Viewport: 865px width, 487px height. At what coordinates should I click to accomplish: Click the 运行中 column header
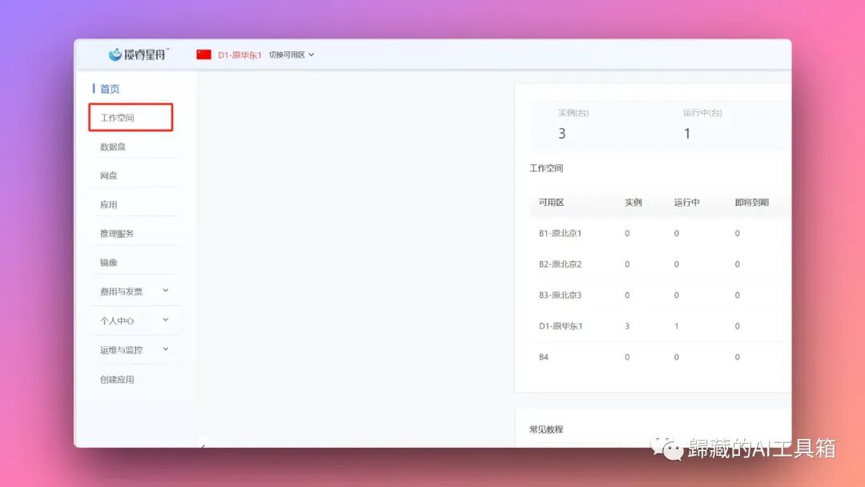(687, 203)
